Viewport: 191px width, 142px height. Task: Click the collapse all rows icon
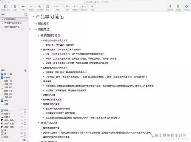(84, 7)
